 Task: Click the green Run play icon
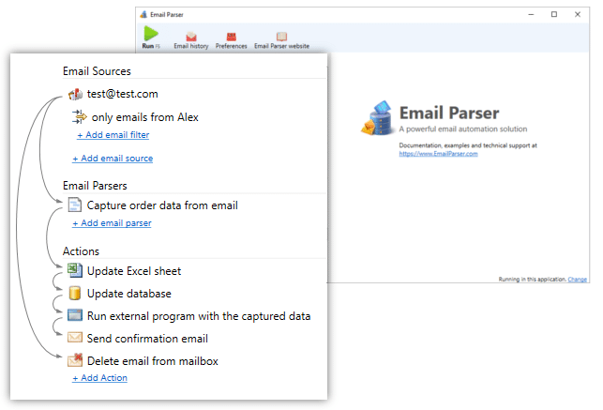(x=151, y=34)
